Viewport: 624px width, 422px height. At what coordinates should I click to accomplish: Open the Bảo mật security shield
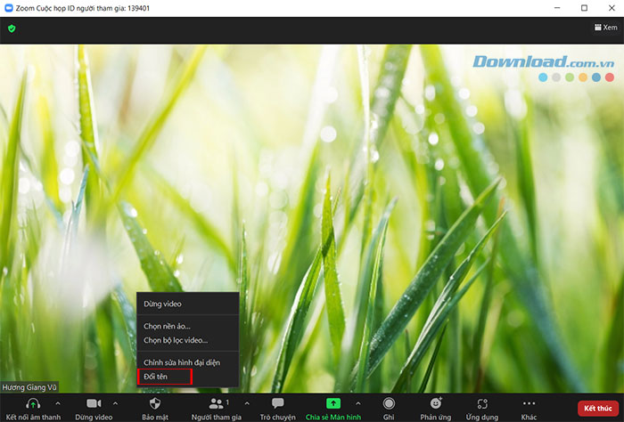click(x=153, y=404)
